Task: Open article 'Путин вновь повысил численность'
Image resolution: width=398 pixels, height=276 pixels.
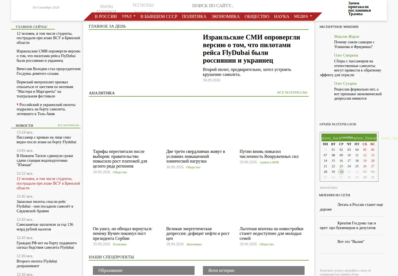Action: [269, 154]
